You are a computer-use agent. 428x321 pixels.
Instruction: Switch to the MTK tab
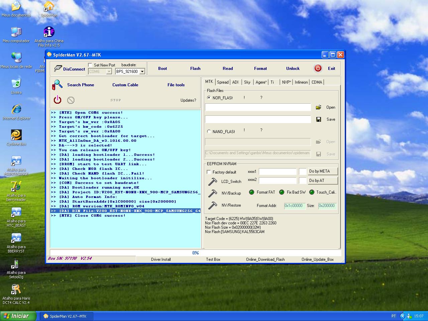[x=209, y=82]
